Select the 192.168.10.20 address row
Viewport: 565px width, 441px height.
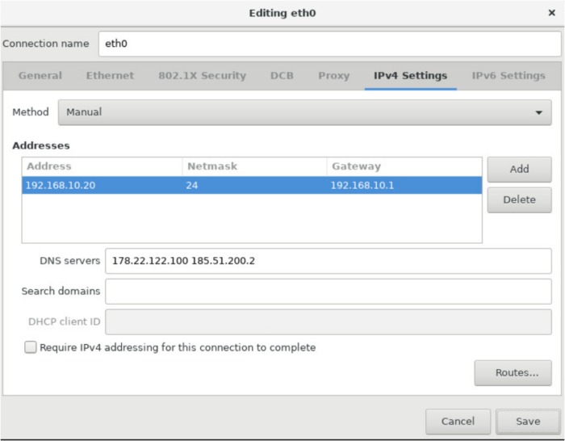point(102,185)
